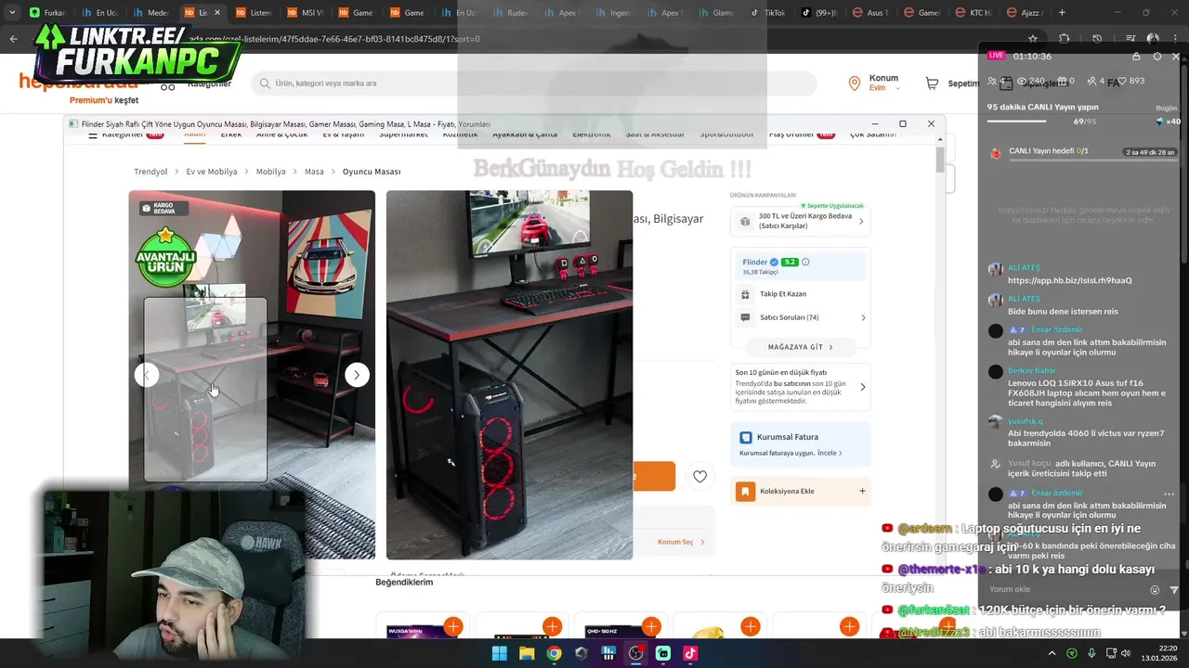1189x668 pixels.
Task: Open LIVE panel settings gear
Action: tap(1156, 57)
